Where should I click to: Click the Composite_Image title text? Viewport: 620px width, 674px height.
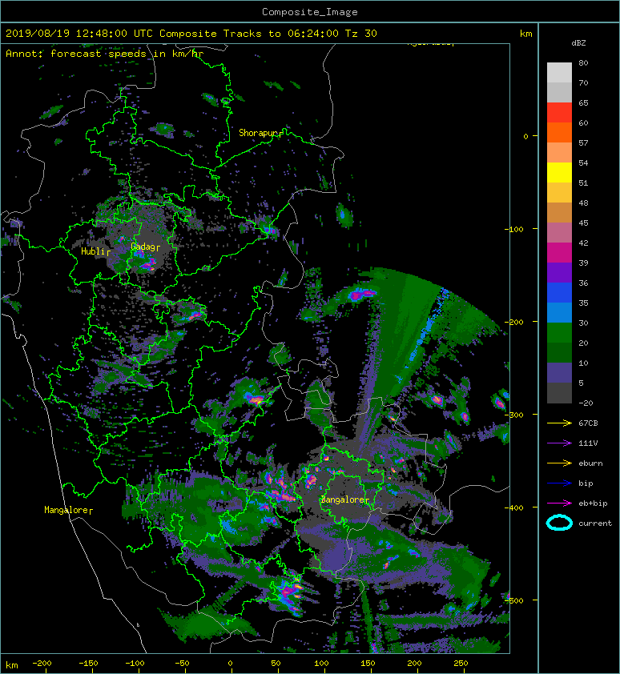coord(310,12)
